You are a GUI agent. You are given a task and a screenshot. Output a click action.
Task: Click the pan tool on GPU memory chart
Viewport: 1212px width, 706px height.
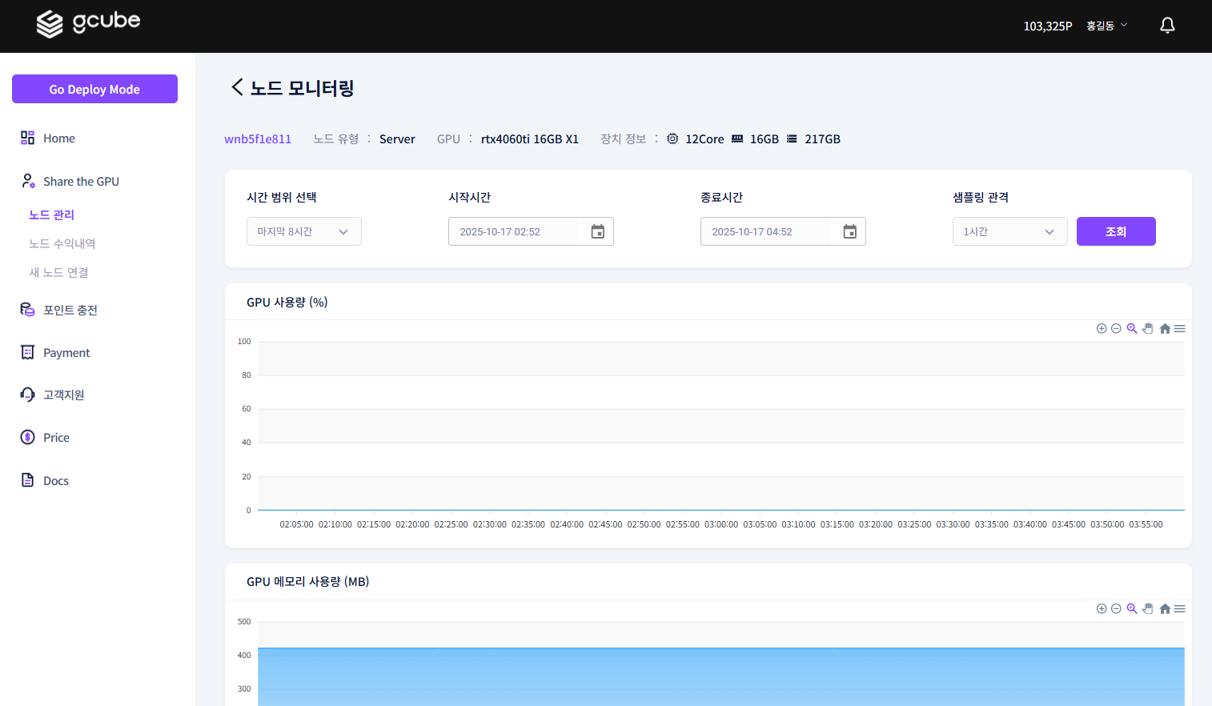coord(1148,608)
